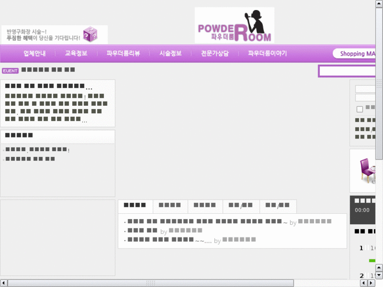Click the bottom-right scroll right arrow
Image resolution: width=383 pixels, height=287 pixels.
click(371, 283)
